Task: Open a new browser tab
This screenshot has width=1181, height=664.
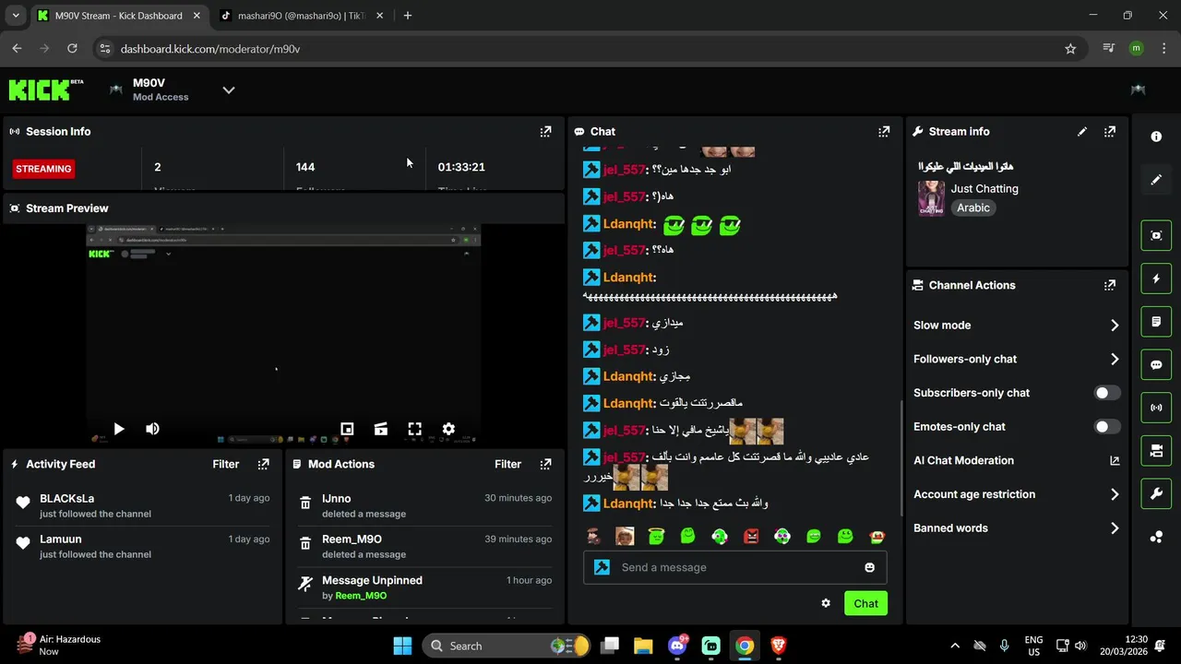Action: click(408, 16)
